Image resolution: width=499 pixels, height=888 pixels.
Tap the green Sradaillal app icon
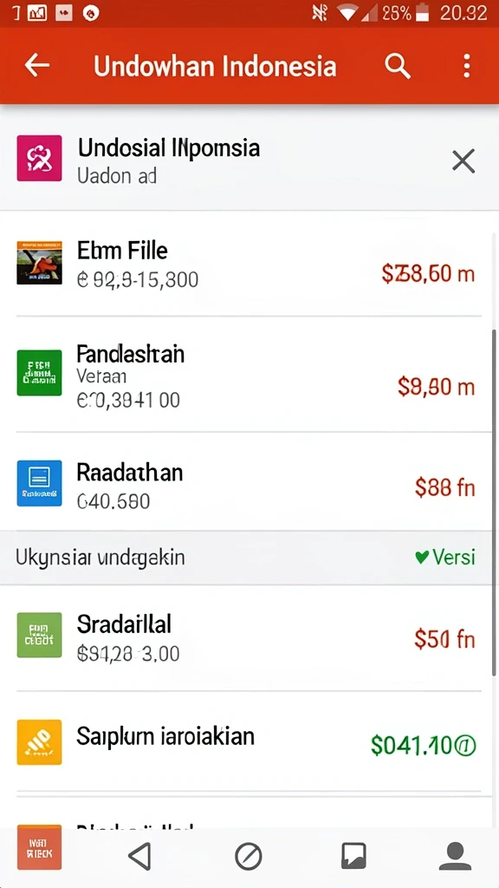pyautogui.click(x=39, y=635)
